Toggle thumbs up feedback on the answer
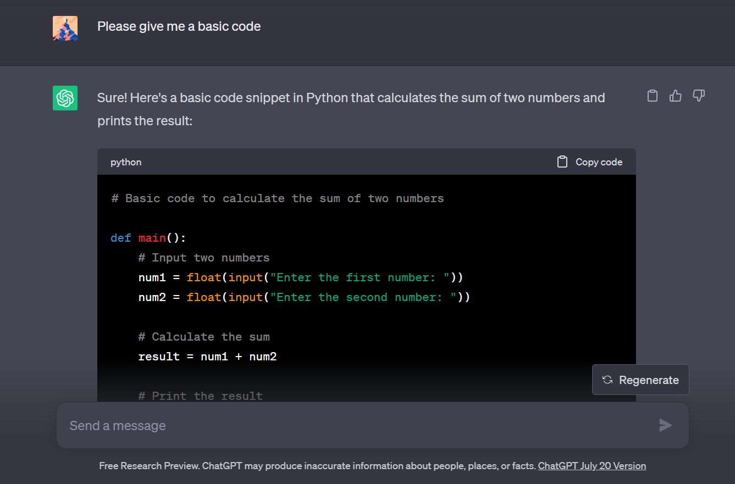735x484 pixels. pos(675,95)
